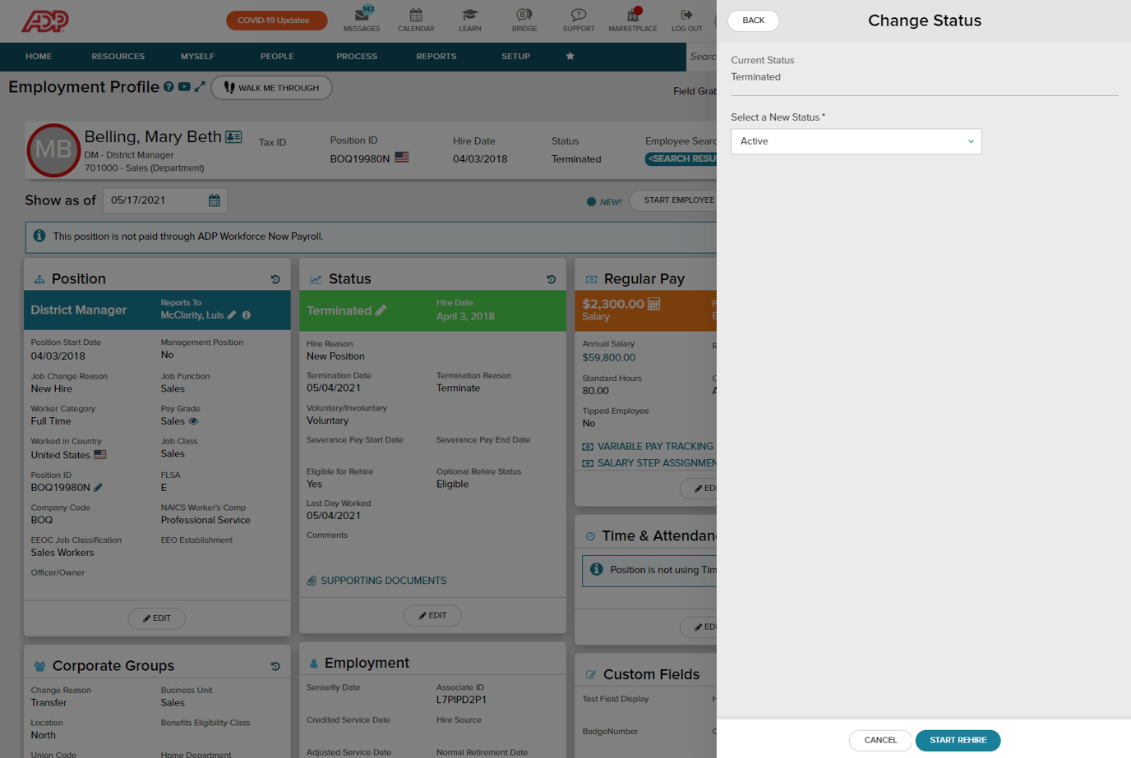1131x758 pixels.
Task: Open the Marketplace icon
Action: tap(632, 17)
